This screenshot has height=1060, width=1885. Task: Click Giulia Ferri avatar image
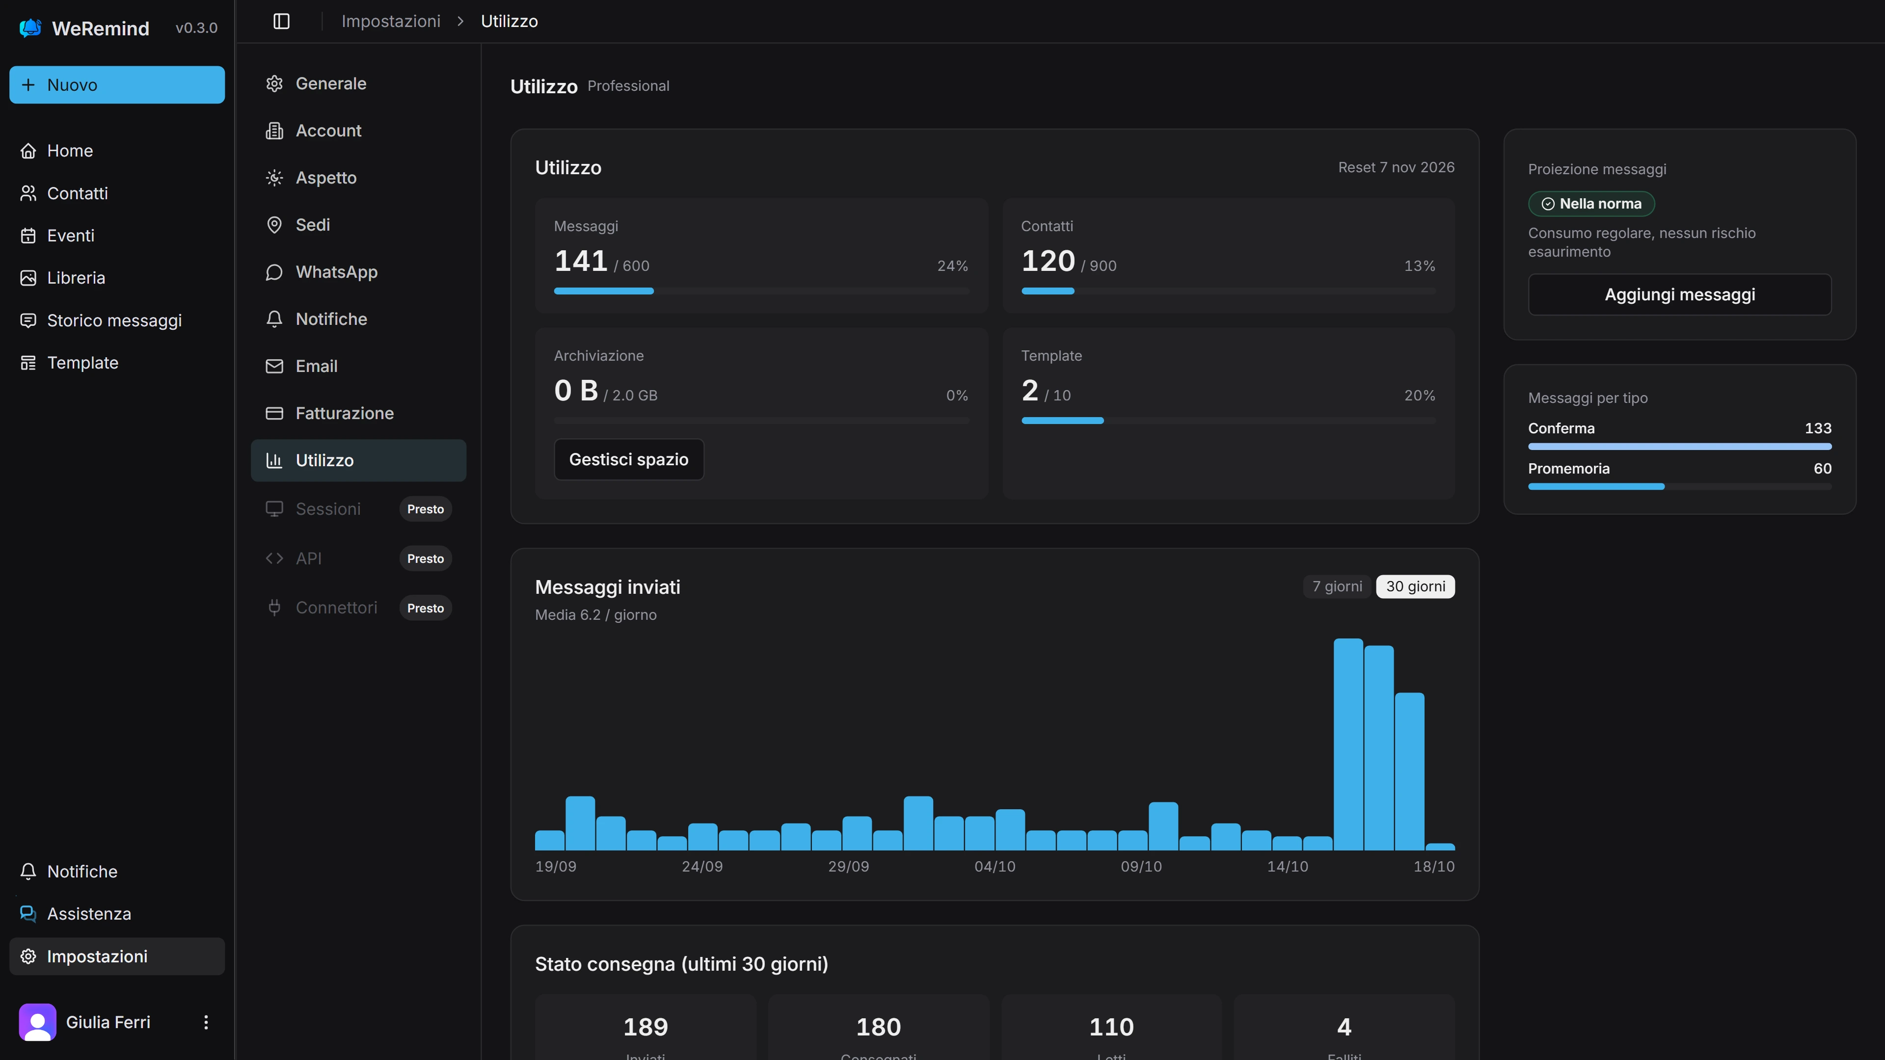37,1022
